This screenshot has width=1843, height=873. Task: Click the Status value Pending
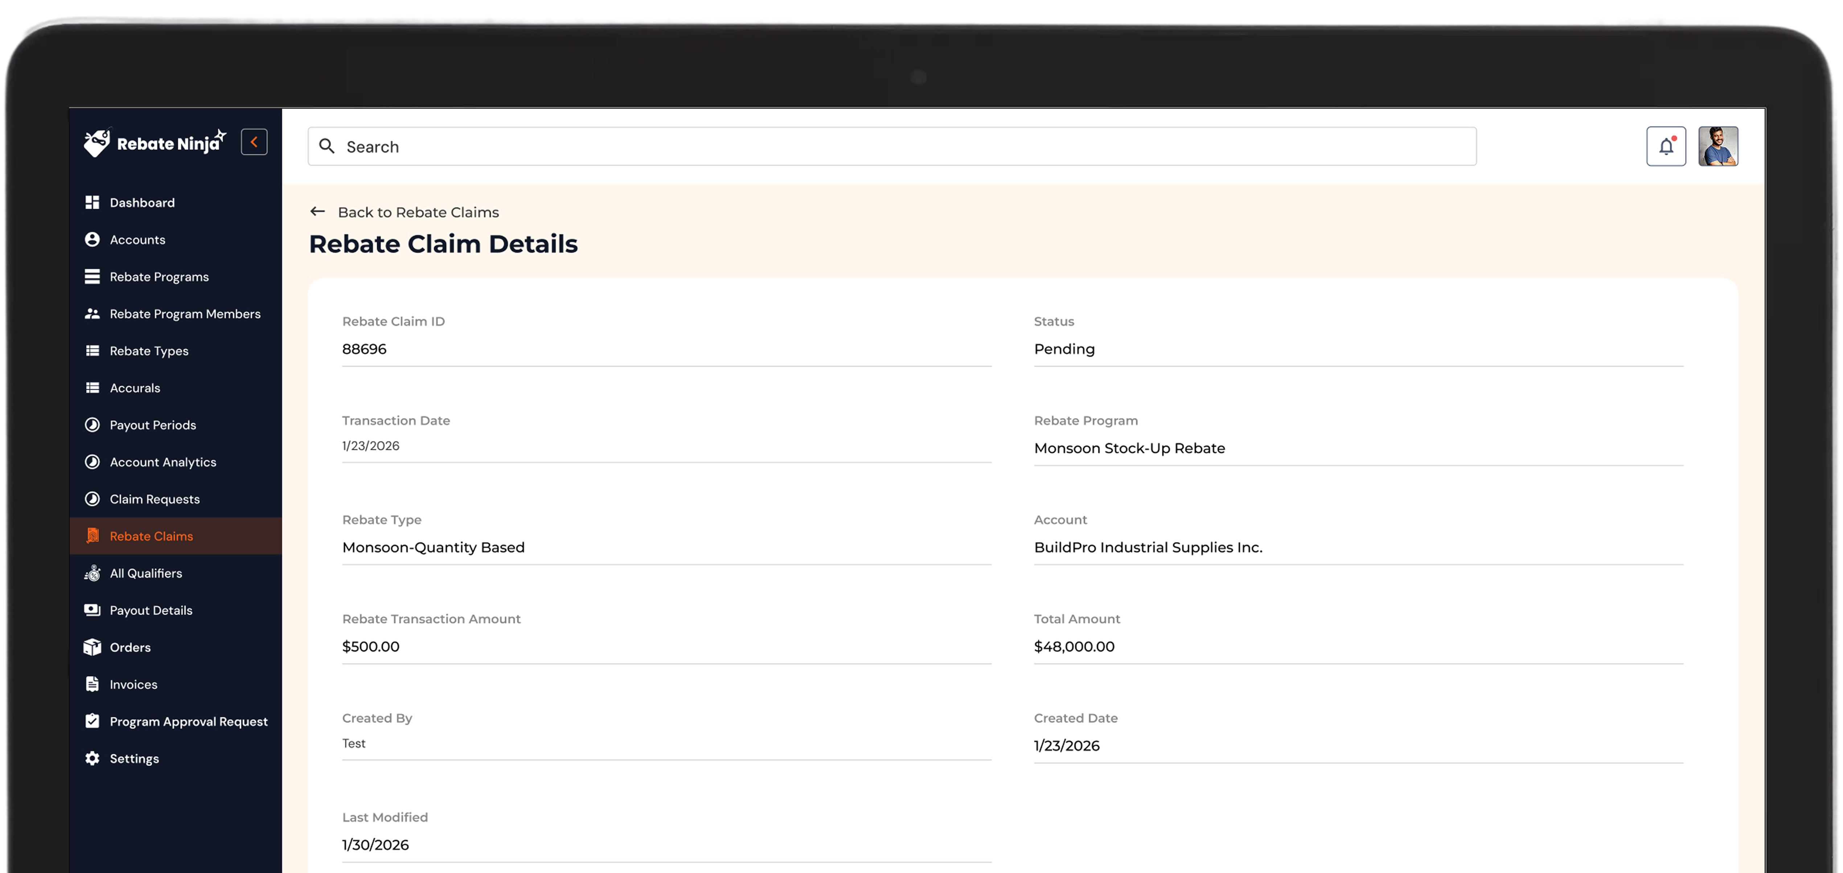tap(1064, 349)
